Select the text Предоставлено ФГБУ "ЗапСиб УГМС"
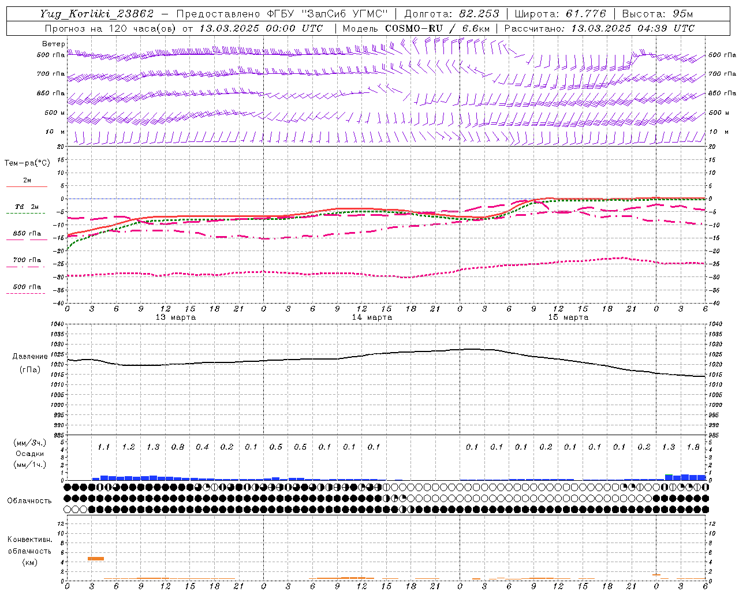 tap(282, 14)
